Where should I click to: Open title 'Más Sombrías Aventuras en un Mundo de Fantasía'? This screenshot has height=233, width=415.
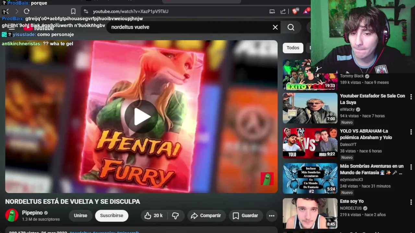(x=372, y=169)
